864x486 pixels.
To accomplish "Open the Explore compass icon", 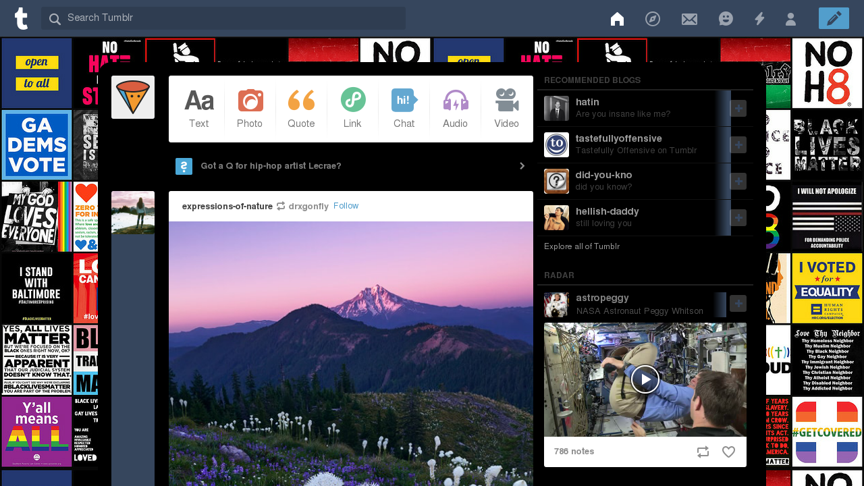I will coord(653,19).
